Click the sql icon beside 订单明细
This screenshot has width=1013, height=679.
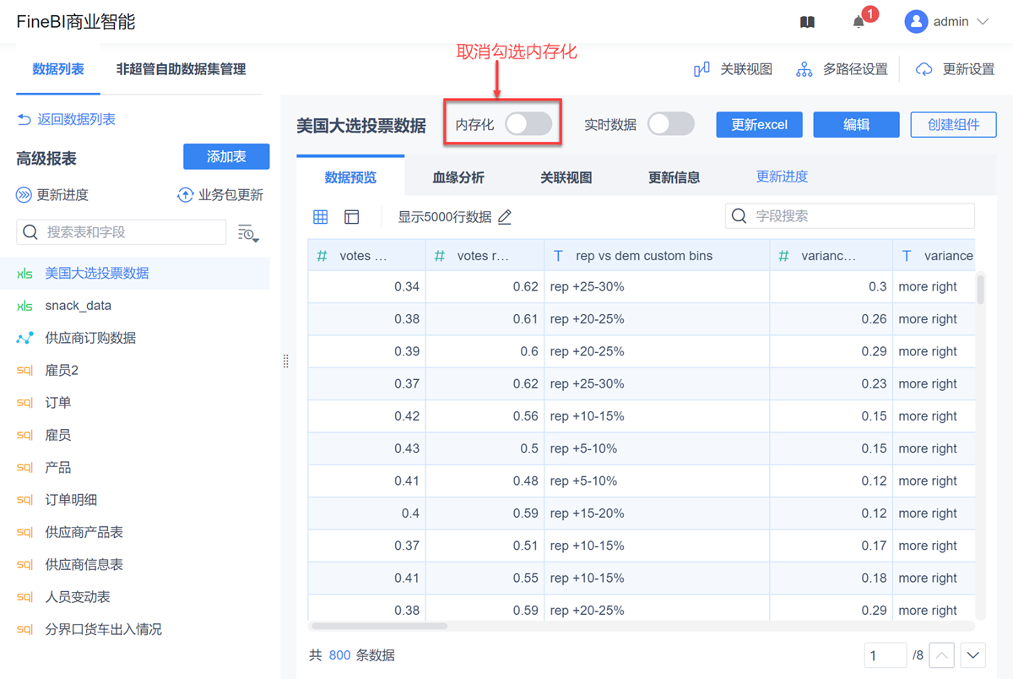(25, 500)
